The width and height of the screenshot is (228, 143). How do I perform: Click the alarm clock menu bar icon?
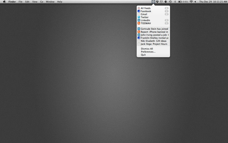point(161,2)
